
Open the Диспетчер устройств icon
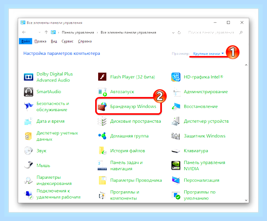176,121
